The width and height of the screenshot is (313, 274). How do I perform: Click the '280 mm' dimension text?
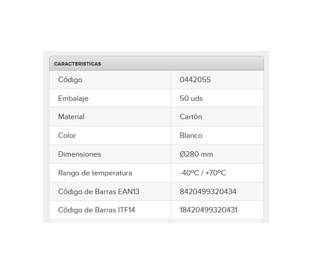199,154
